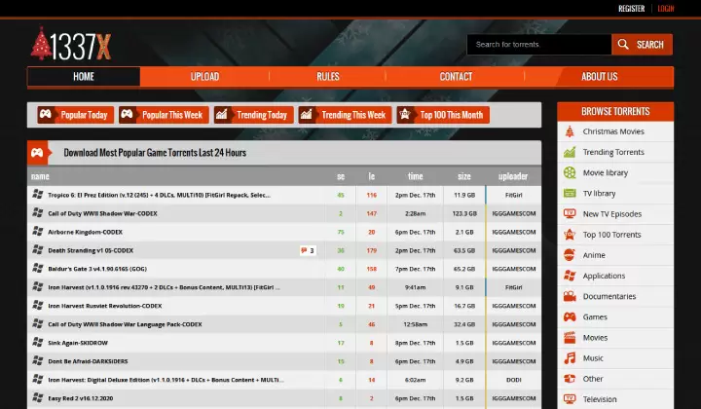Screen dimensions: 701x409
Task: Click windows icon beside Airborne Kingdom-CODEX
Action: point(38,232)
